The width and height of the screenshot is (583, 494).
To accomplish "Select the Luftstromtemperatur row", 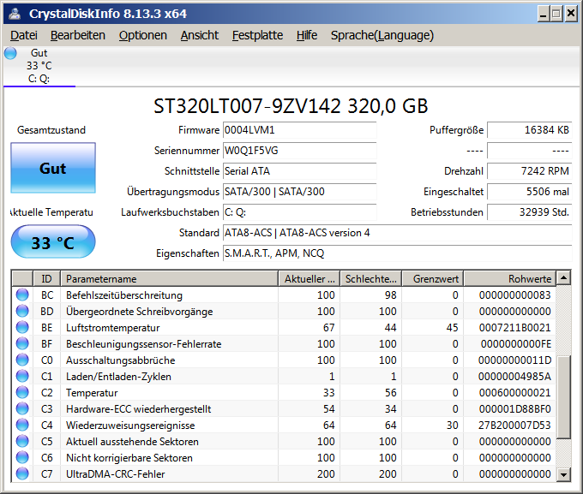I will 284,328.
